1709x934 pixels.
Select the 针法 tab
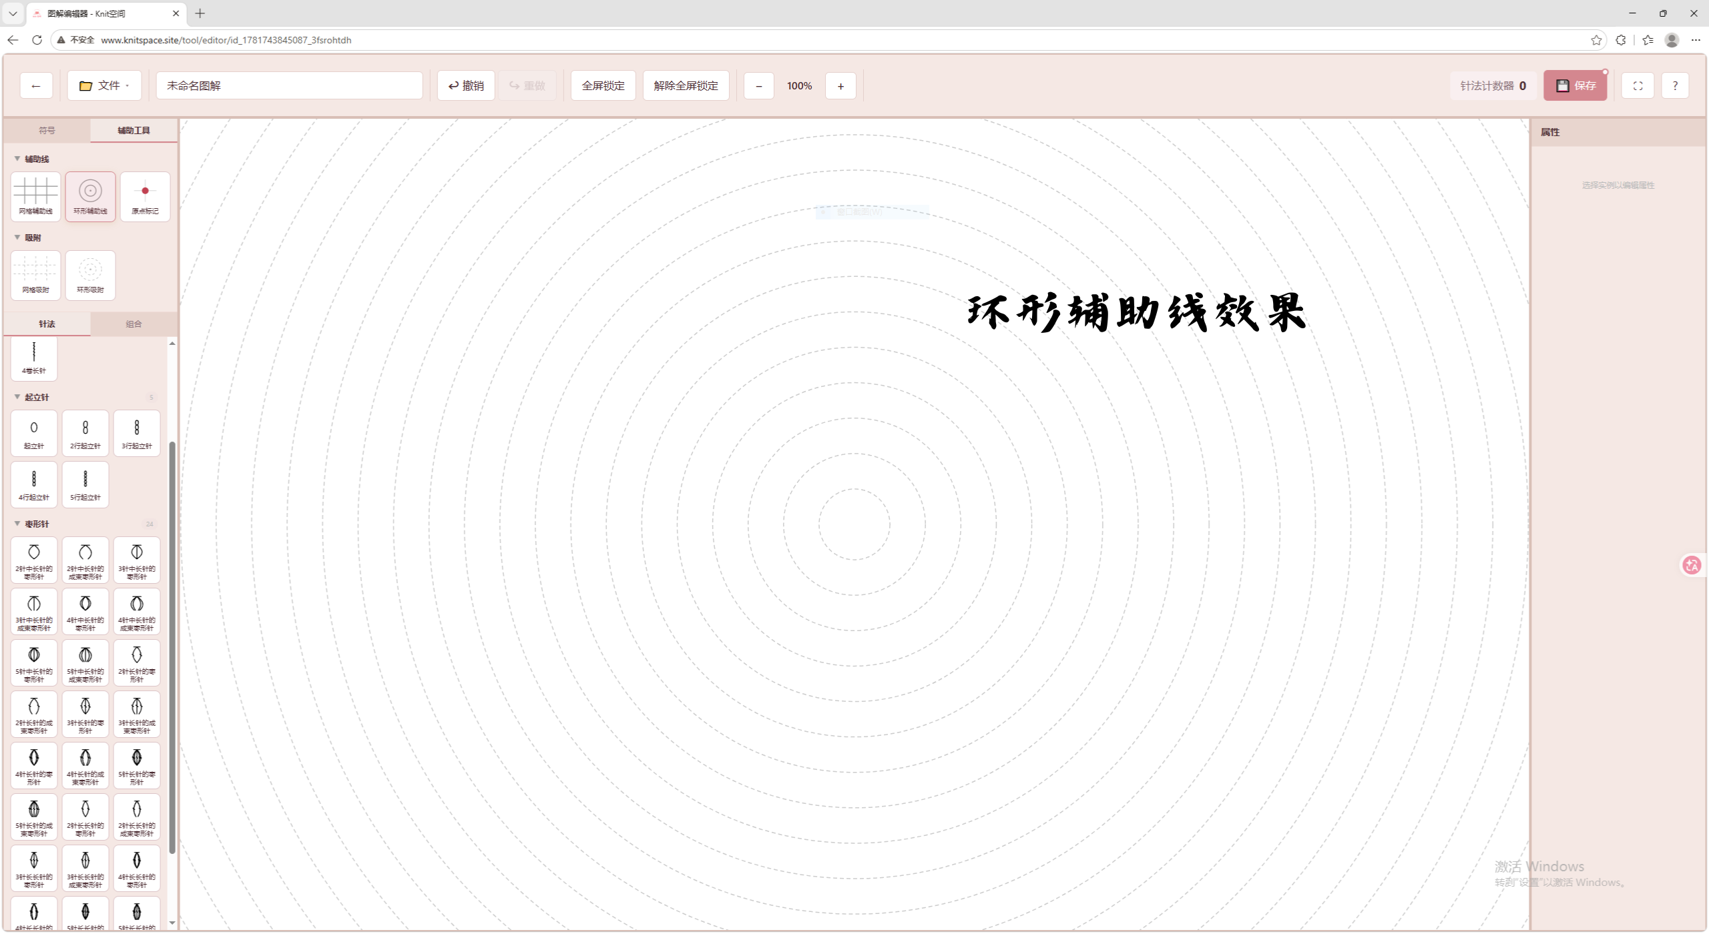click(47, 324)
